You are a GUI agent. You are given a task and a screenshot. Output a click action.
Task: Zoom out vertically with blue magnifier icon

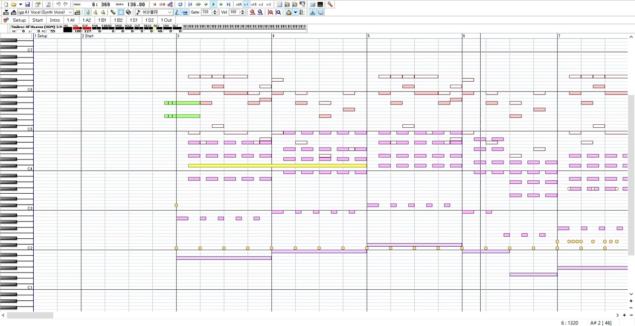pos(278,12)
